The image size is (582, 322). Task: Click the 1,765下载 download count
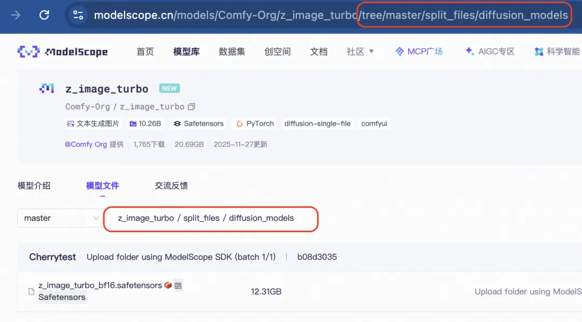pyautogui.click(x=149, y=145)
